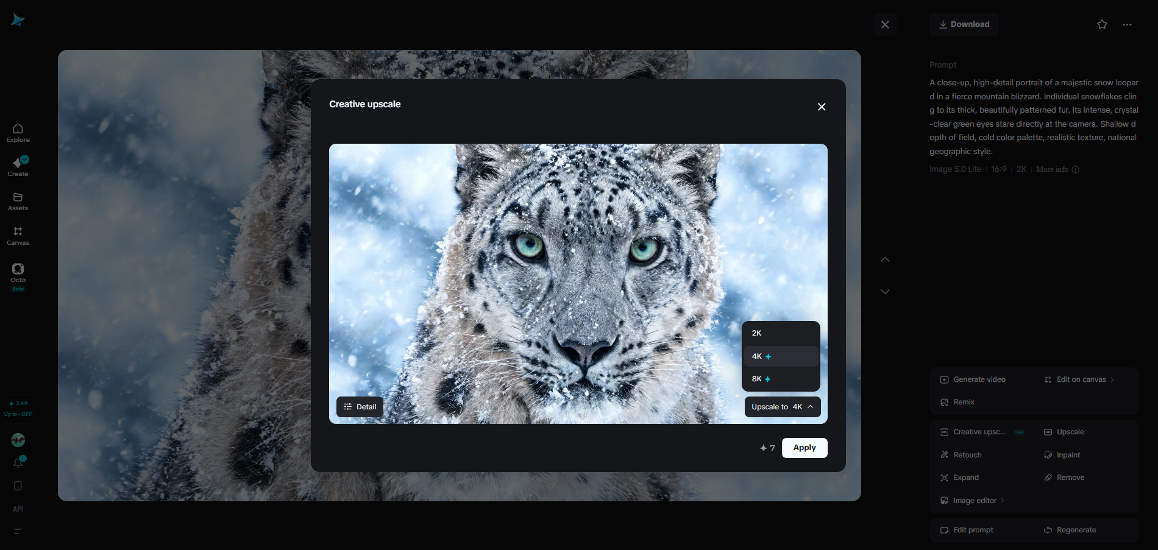Select Creative upscale in tools panel
Viewport: 1158px width, 550px height.
(981, 432)
